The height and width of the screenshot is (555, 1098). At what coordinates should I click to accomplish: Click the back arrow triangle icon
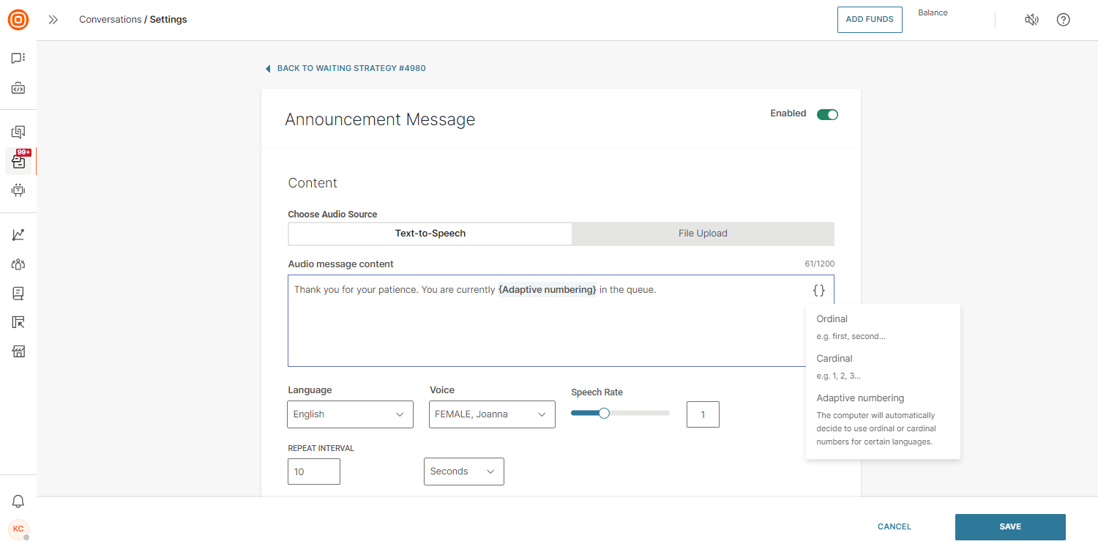click(268, 69)
